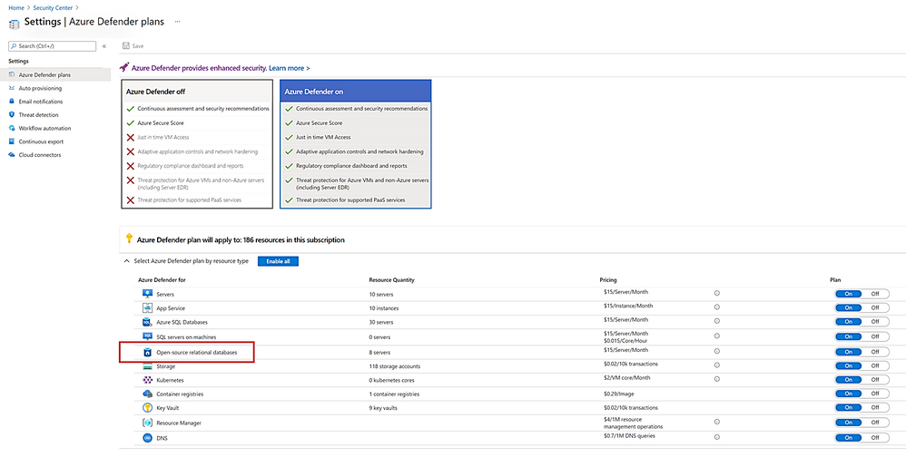Switch the DNS plan to Off
906x457 pixels.
coord(874,437)
